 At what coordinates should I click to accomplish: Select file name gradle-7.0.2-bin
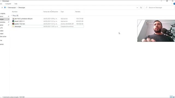[20, 24]
